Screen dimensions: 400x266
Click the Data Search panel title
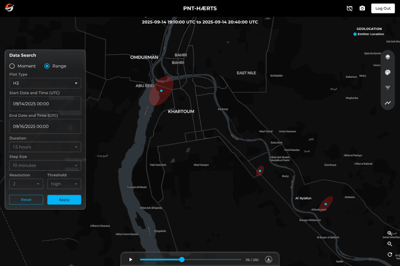(x=22, y=55)
